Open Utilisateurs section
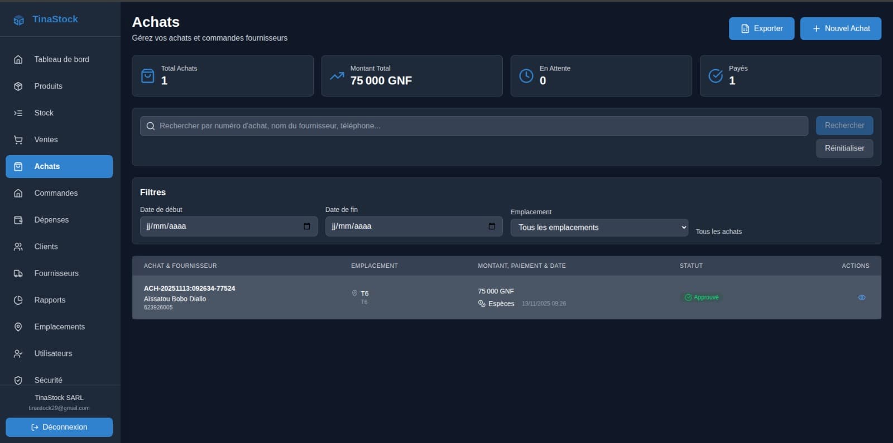 [59, 354]
